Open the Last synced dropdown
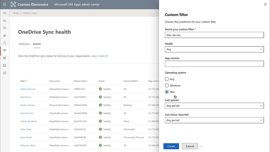This screenshot has width=270, height=152. (214, 106)
